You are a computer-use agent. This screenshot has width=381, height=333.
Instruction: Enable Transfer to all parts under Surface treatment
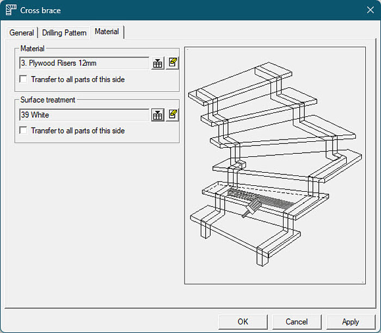23,130
